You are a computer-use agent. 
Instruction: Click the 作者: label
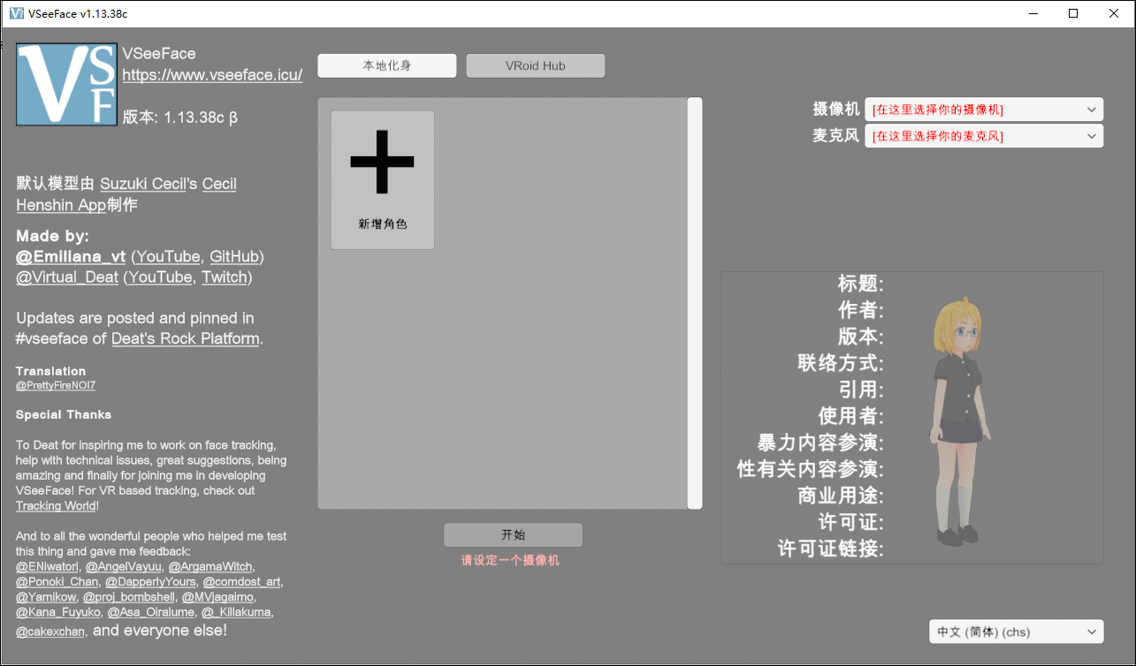point(861,310)
